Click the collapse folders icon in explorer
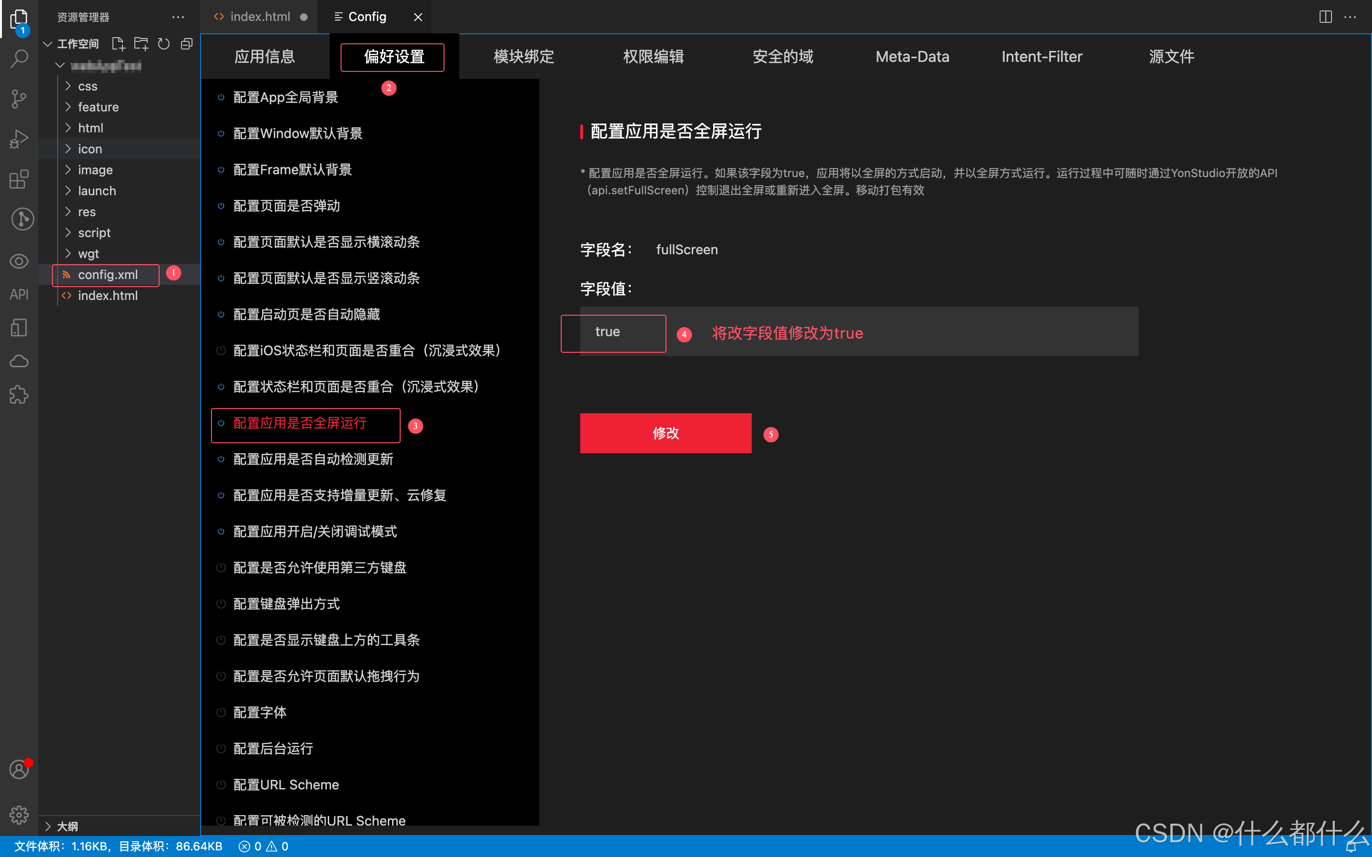This screenshot has width=1372, height=857. (187, 44)
